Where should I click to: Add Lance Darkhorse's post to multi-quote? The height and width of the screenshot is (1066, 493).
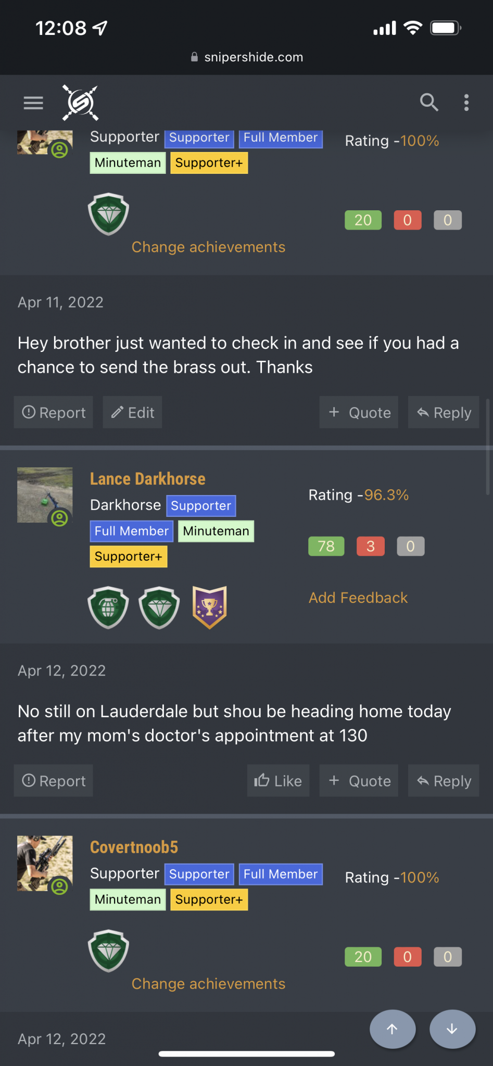click(x=359, y=781)
